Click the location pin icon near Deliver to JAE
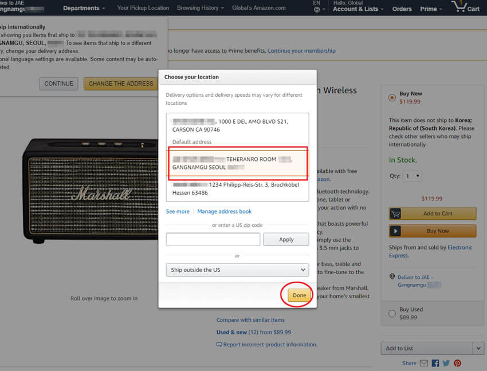This screenshot has height=371, width=487. pyautogui.click(x=392, y=277)
